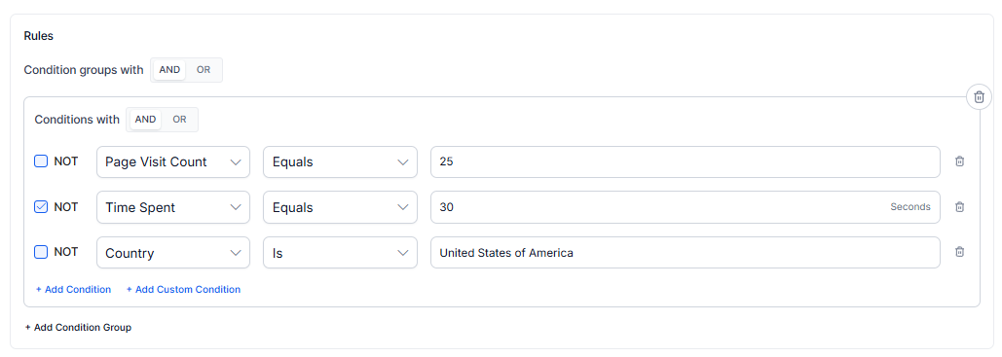Viewport: 1002px width, 357px height.
Task: Set condition groups to OR
Action: coord(204,70)
